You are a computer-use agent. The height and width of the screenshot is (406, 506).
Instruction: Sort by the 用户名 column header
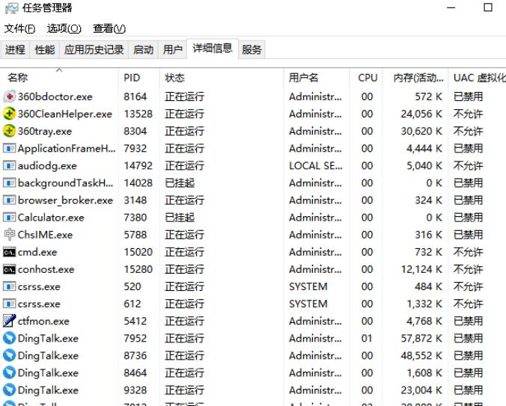pos(317,78)
